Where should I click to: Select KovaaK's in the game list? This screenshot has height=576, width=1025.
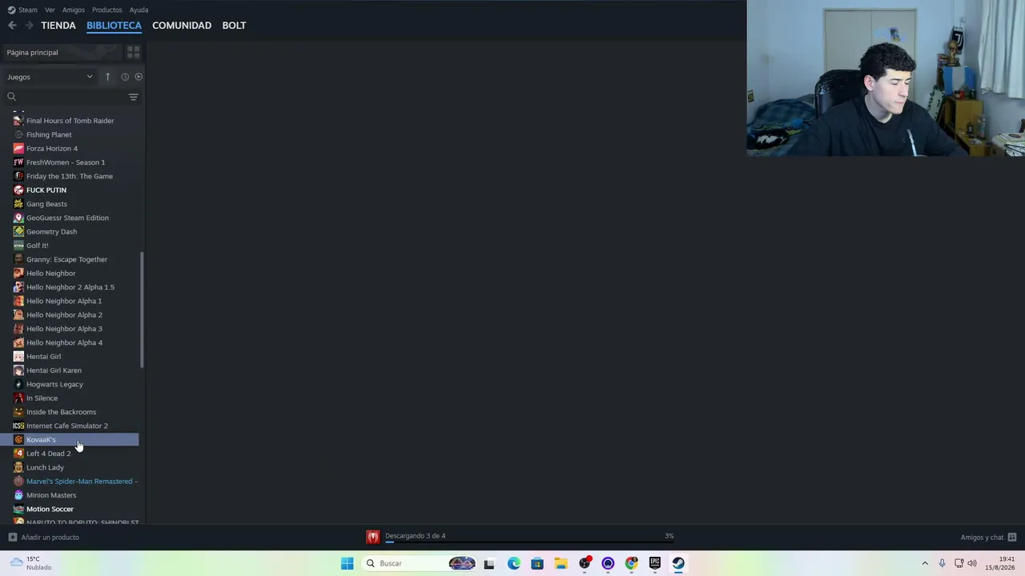[71, 440]
